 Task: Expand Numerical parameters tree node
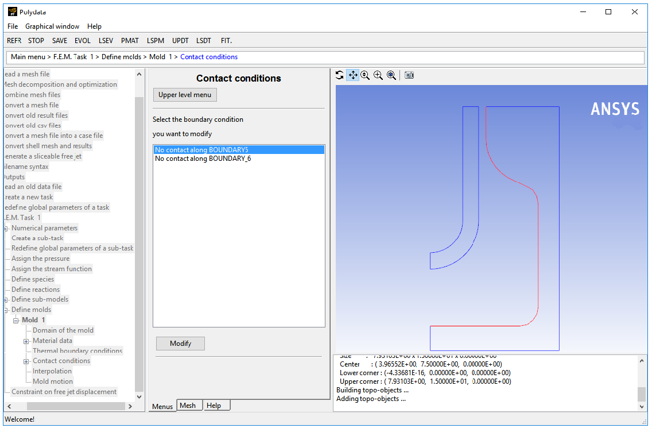[6, 228]
